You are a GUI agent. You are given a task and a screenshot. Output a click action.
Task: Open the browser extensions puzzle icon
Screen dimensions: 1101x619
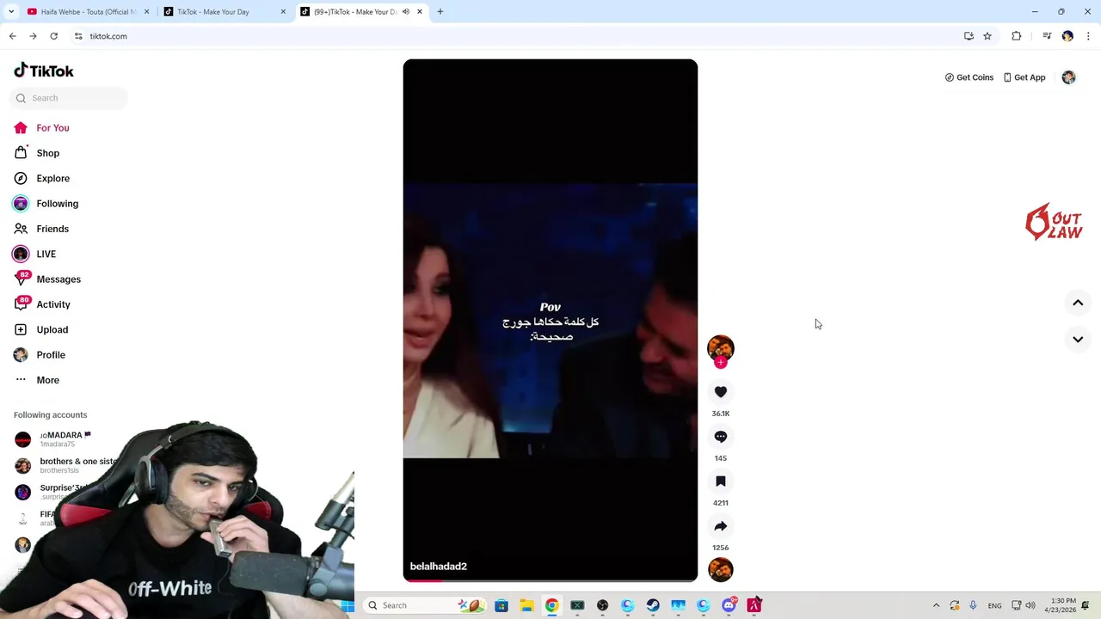pyautogui.click(x=1017, y=36)
